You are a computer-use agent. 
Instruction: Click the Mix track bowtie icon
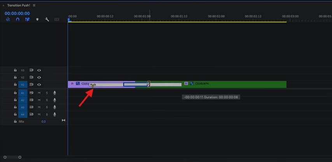click(63, 120)
